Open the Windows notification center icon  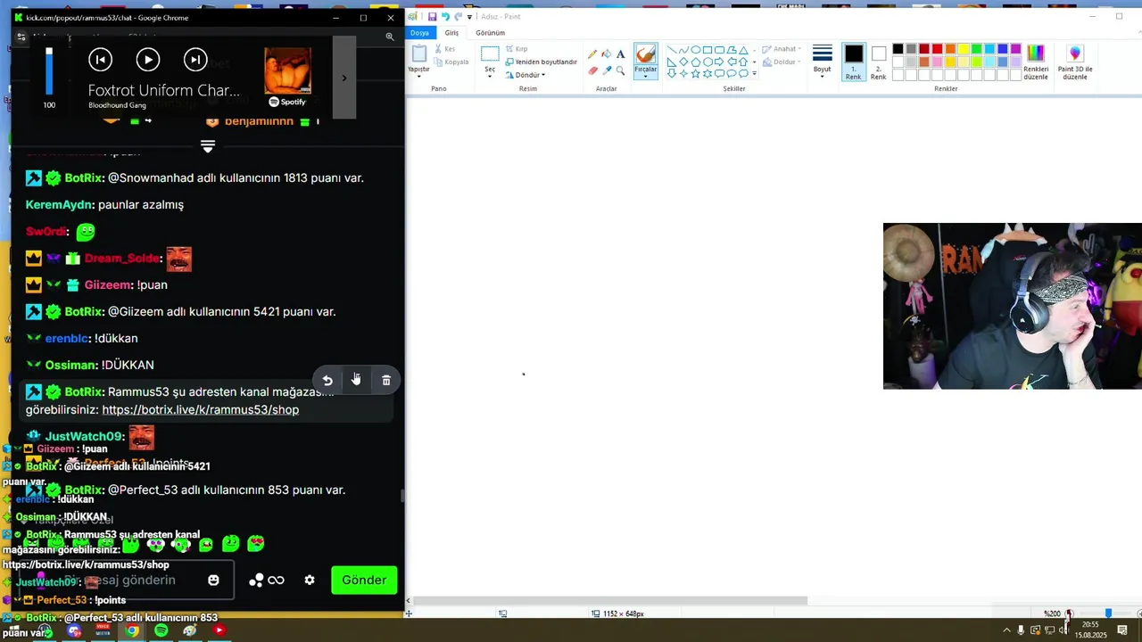1122,630
